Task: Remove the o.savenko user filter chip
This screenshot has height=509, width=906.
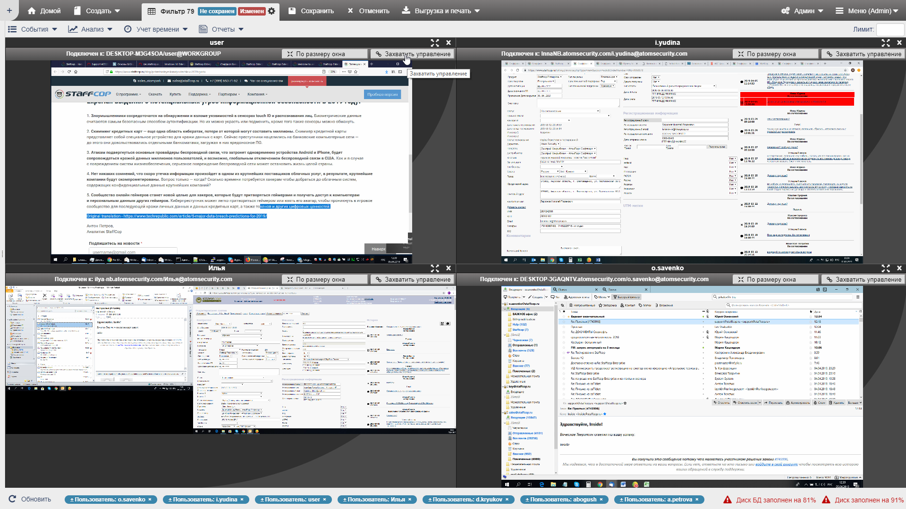Action: click(150, 500)
